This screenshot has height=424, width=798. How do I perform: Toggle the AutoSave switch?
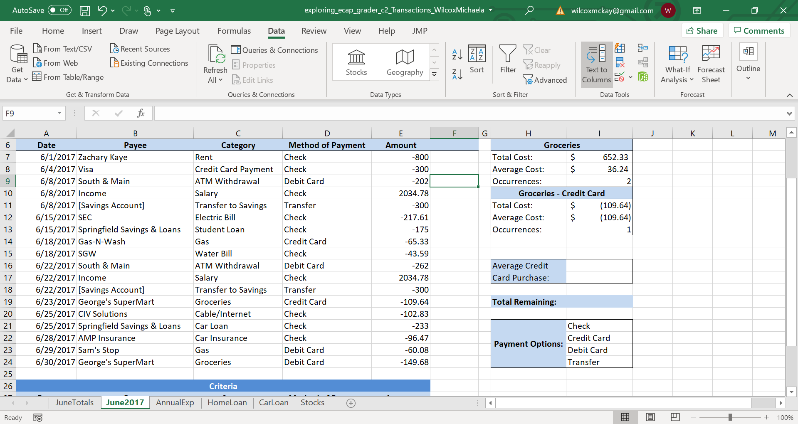click(59, 10)
